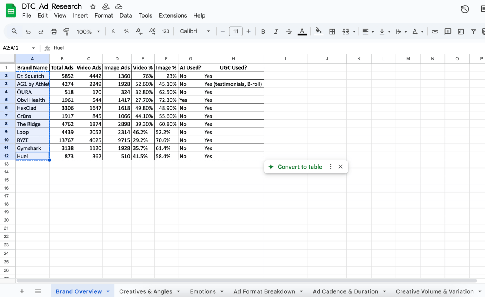The height and width of the screenshot is (297, 485).
Task: Click Convert to table suggestion
Action: [x=295, y=167]
